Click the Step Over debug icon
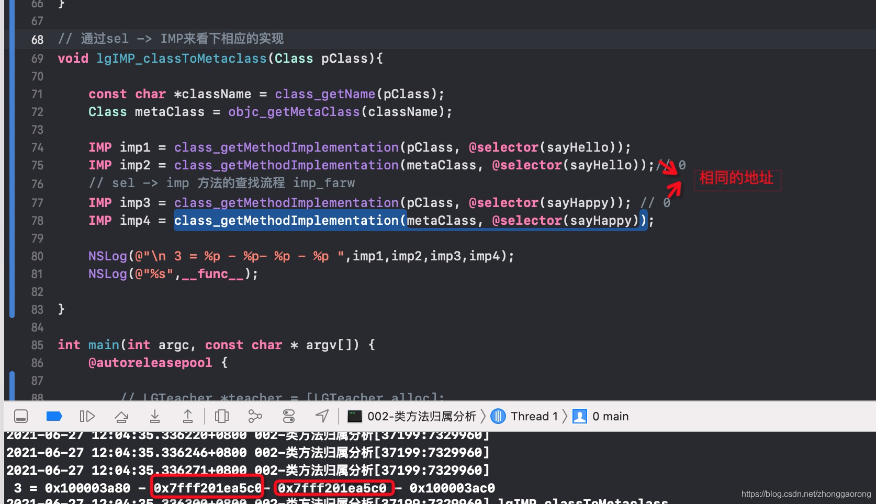The width and height of the screenshot is (876, 504). tap(121, 416)
